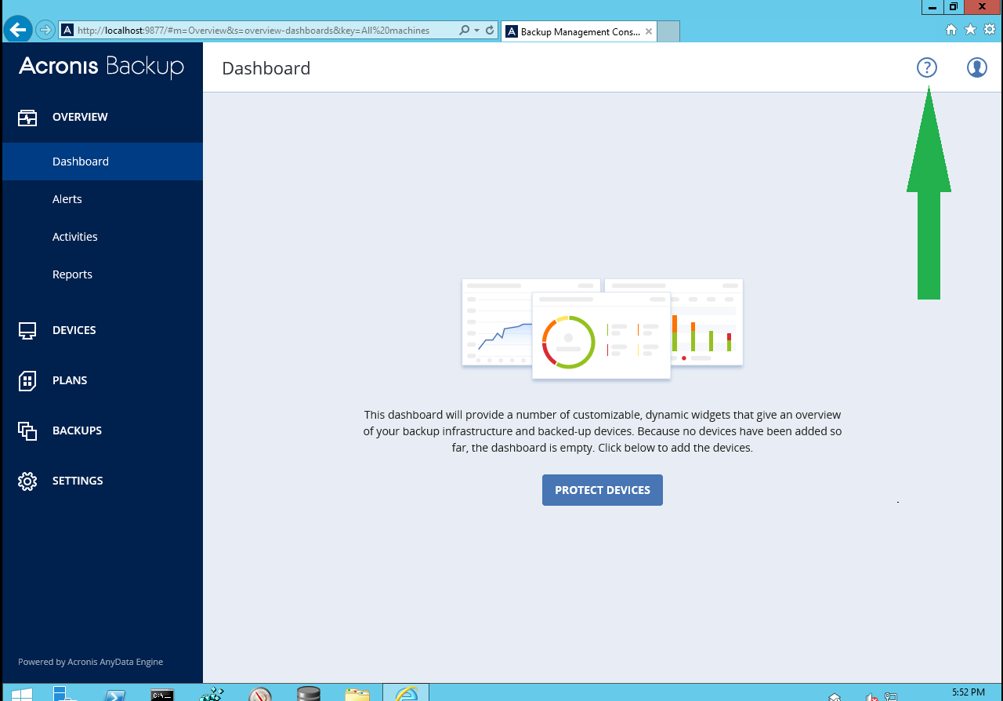Screen dimensions: 1003x701
Task: Go to browser home page via home icon
Action: coord(950,30)
